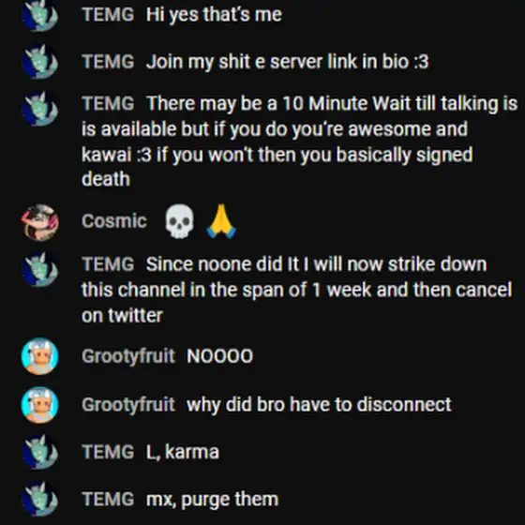Viewport: 525px width, 525px height.
Task: Open TEMG avatar beside 'Hi yes that's me'
Action: pos(39,14)
